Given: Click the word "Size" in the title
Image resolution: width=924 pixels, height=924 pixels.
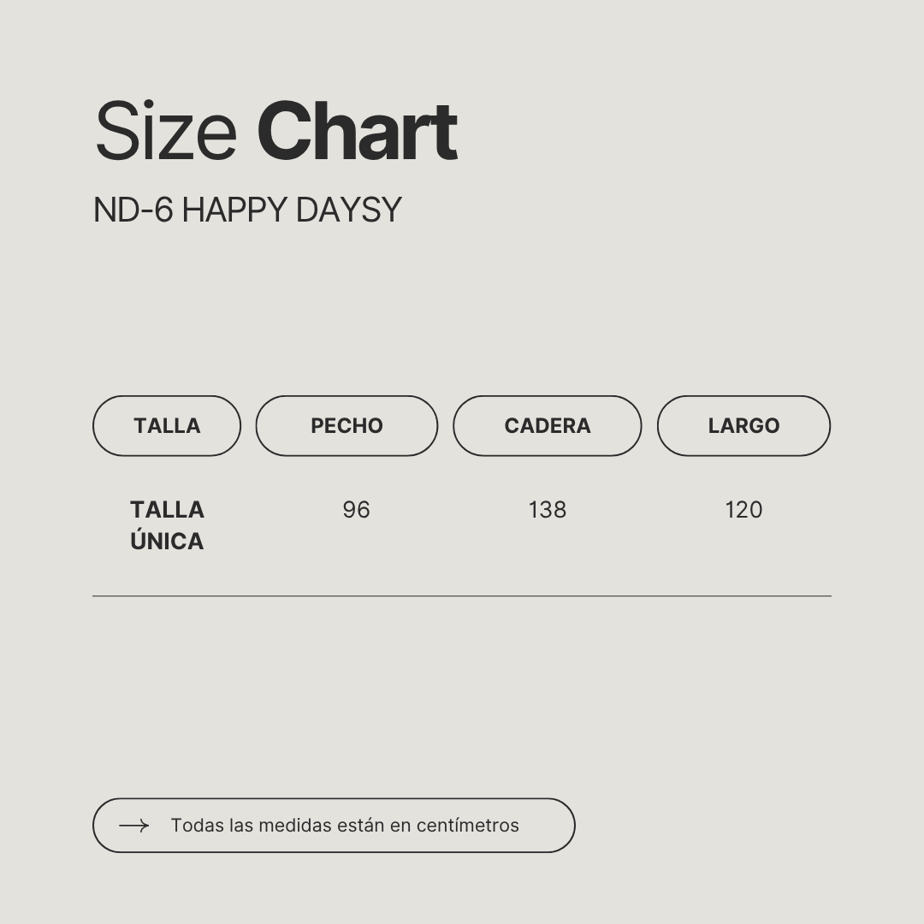Looking at the screenshot, I should 166,132.
